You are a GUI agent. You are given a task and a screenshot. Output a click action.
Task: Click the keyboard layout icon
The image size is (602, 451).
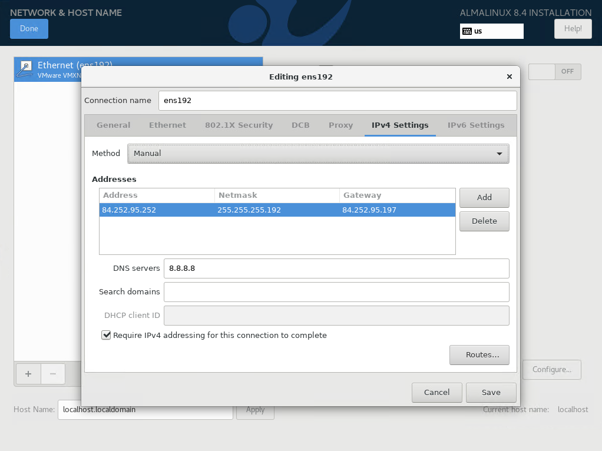pos(467,31)
